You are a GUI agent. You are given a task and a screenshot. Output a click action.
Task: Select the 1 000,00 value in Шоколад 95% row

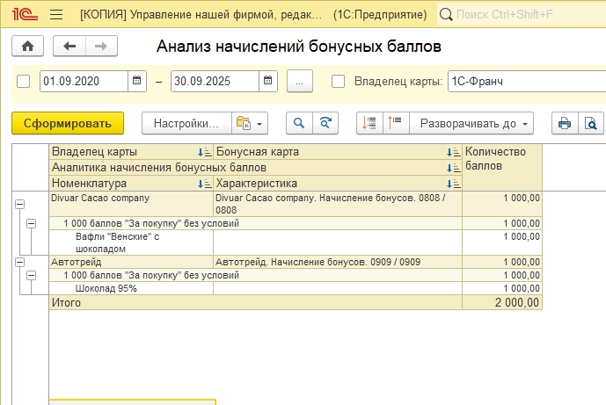[502, 288]
